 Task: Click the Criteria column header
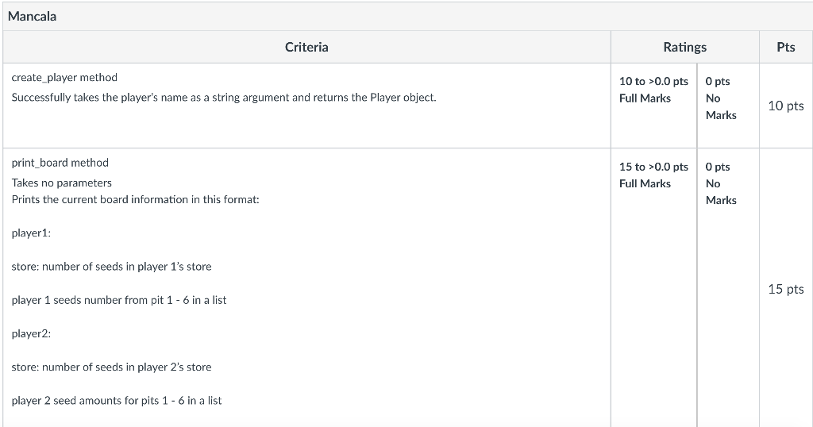pos(306,47)
